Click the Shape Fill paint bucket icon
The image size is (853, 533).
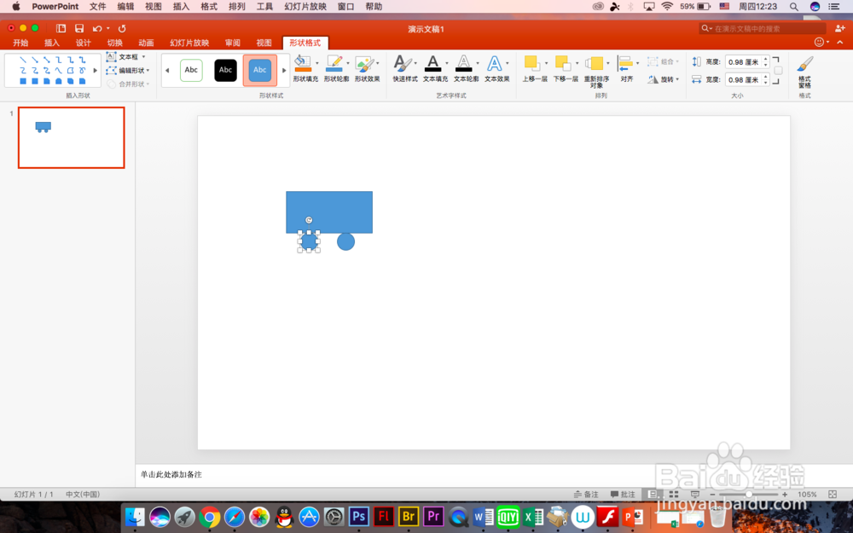[303, 64]
